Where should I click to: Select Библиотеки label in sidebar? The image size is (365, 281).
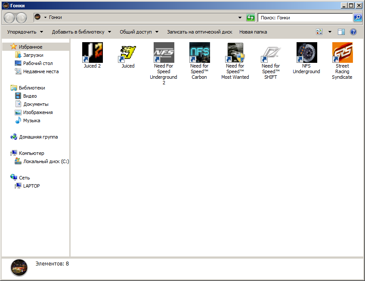pos(32,88)
